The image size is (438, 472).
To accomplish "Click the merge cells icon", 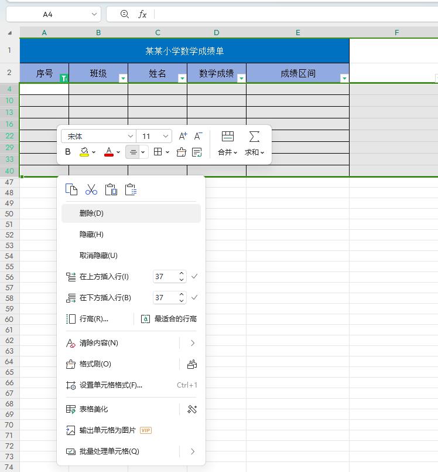I will tap(228, 136).
